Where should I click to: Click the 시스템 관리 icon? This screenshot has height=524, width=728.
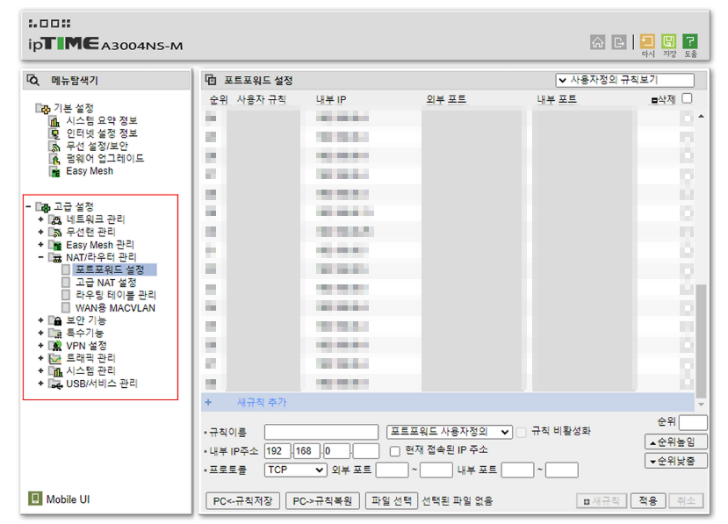55,371
